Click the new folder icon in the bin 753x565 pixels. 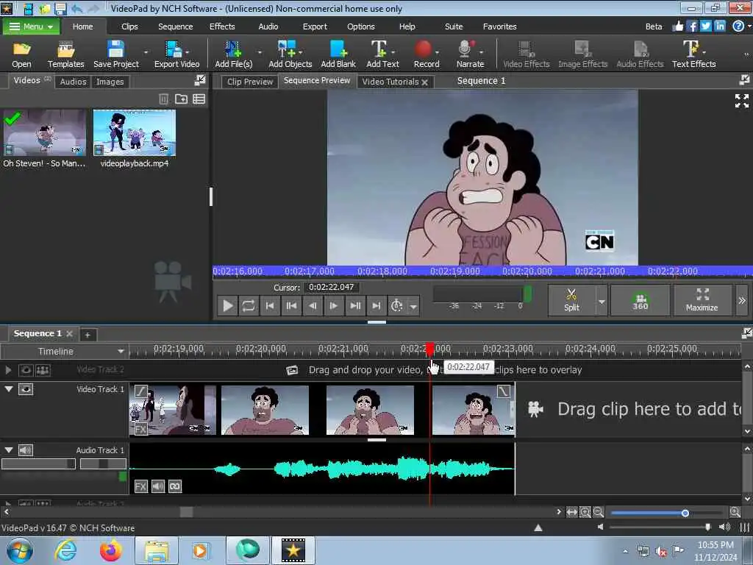tap(181, 99)
